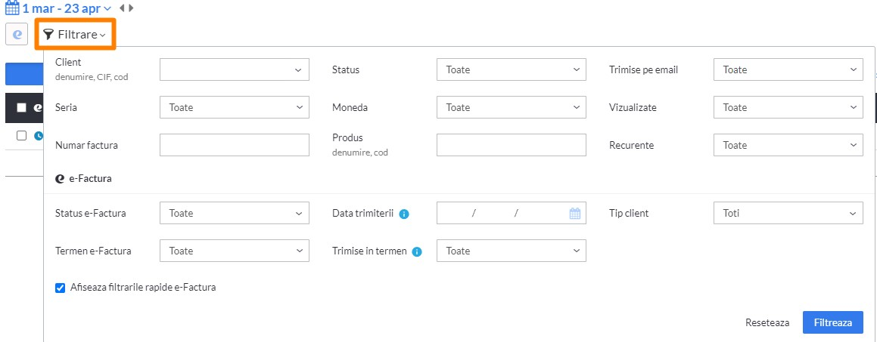Image resolution: width=877 pixels, height=342 pixels.
Task: Open the 1 mar - 23 apr date range menu
Action: 67,8
